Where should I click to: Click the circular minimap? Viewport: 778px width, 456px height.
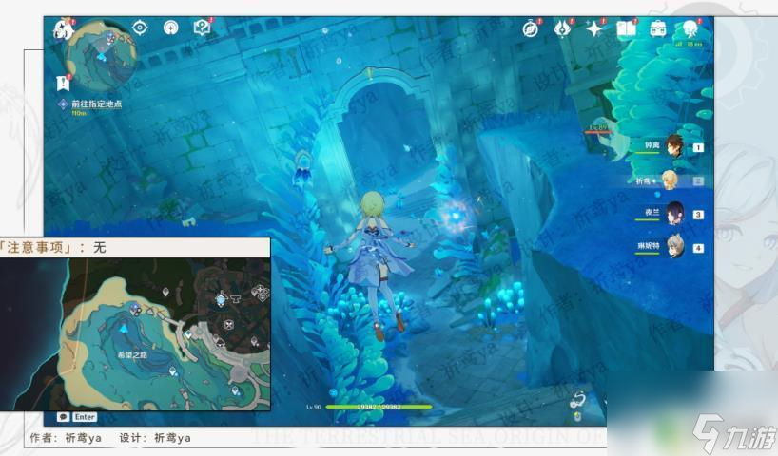pyautogui.click(x=101, y=55)
